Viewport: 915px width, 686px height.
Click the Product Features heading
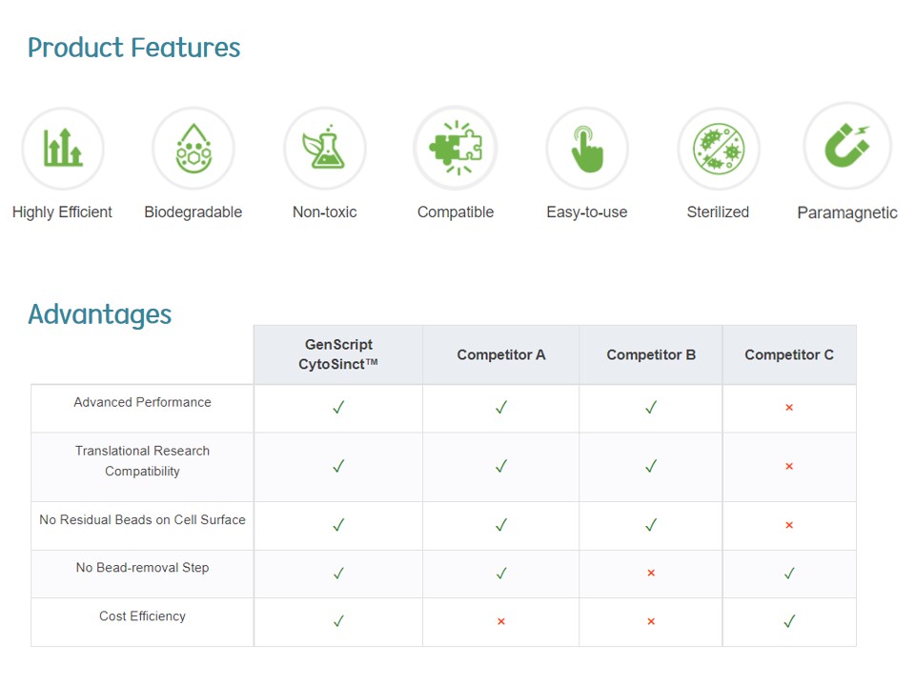(x=134, y=48)
